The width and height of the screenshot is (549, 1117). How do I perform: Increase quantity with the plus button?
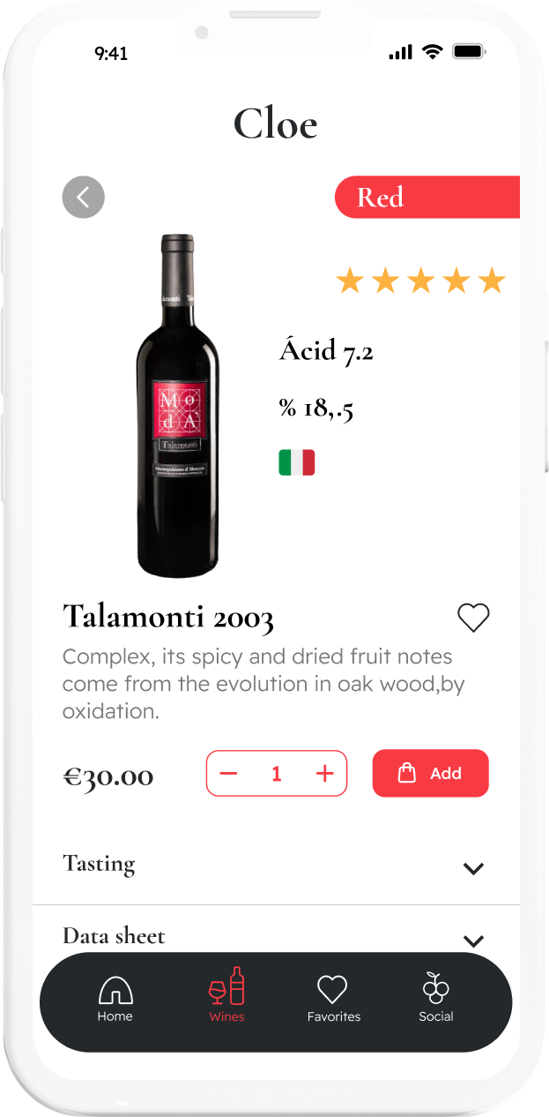coord(325,774)
